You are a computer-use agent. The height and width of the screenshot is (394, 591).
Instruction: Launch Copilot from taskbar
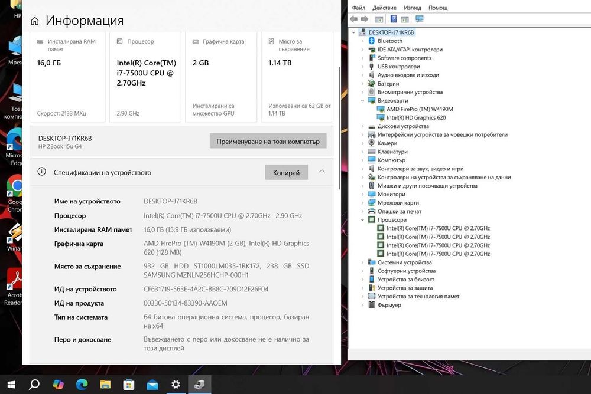click(58, 384)
